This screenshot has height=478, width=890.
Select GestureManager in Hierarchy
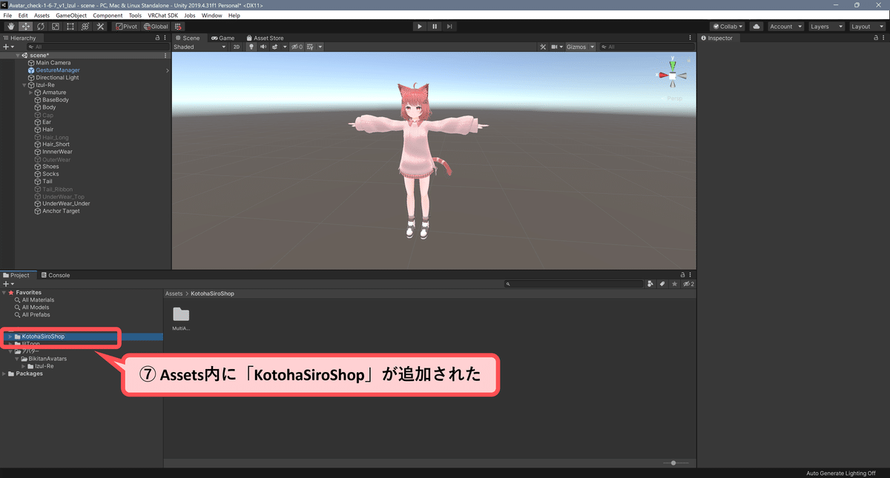point(58,70)
